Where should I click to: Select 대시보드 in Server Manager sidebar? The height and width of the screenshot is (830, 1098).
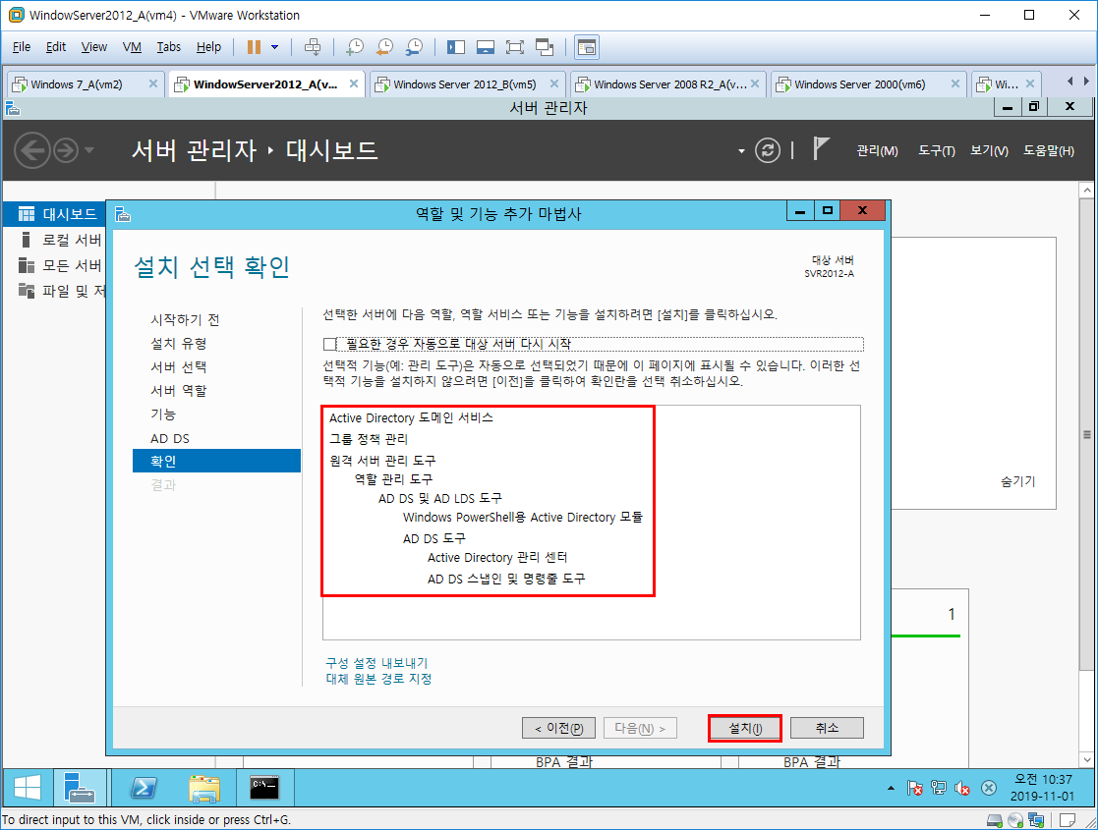(55, 214)
